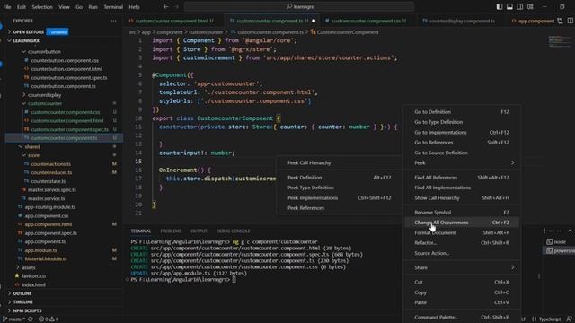Choose Peek Definition in submenu
The height and width of the screenshot is (323, 575).
click(x=340, y=178)
